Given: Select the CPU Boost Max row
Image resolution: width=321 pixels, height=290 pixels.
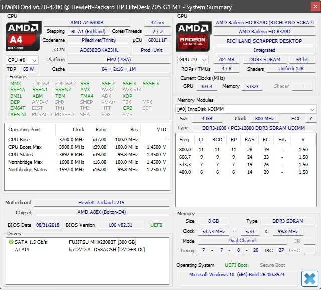Looking at the screenshot, I should (87, 147).
